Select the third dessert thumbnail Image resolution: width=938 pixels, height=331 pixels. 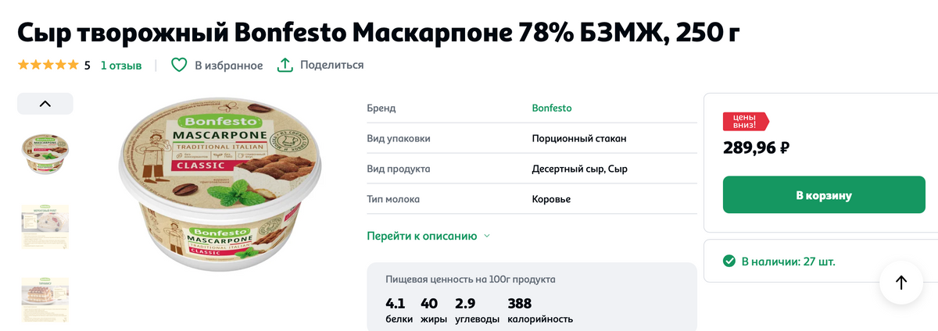pyautogui.click(x=45, y=300)
